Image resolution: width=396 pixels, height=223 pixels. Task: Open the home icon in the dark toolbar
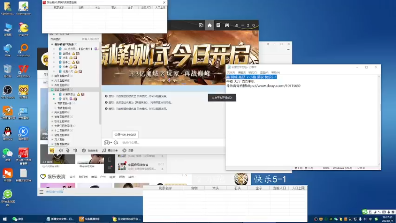(x=209, y=25)
